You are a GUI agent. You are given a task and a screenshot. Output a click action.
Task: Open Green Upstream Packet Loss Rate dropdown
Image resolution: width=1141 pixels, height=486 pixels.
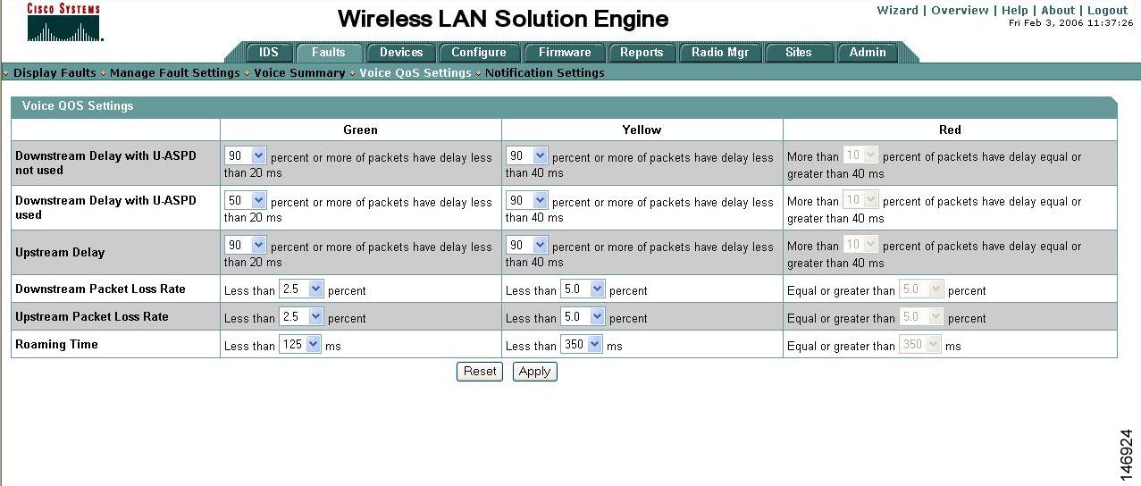(x=301, y=316)
